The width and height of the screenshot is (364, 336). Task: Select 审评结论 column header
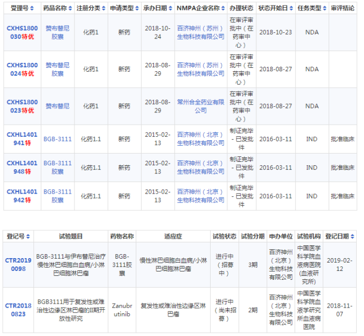pos(343,8)
